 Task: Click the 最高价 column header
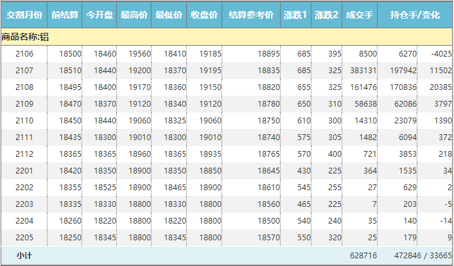(x=135, y=15)
